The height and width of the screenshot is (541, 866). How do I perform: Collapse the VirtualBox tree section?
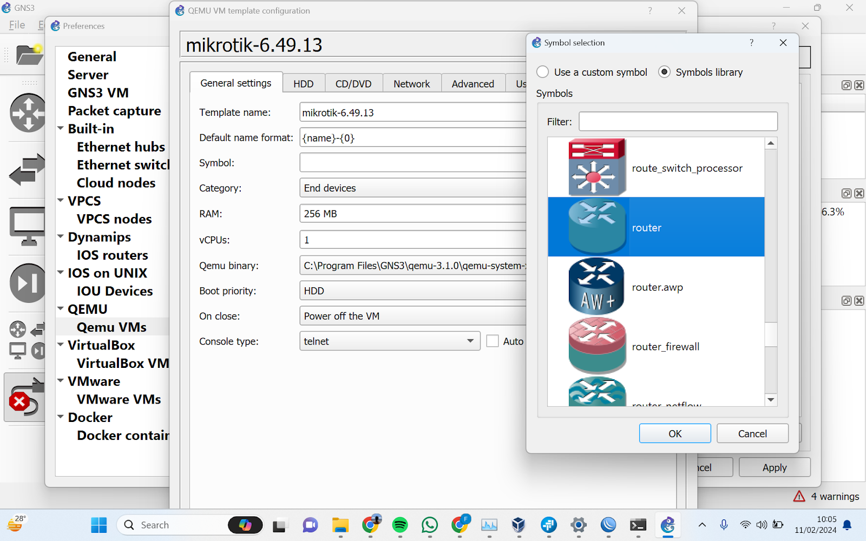pos(61,345)
